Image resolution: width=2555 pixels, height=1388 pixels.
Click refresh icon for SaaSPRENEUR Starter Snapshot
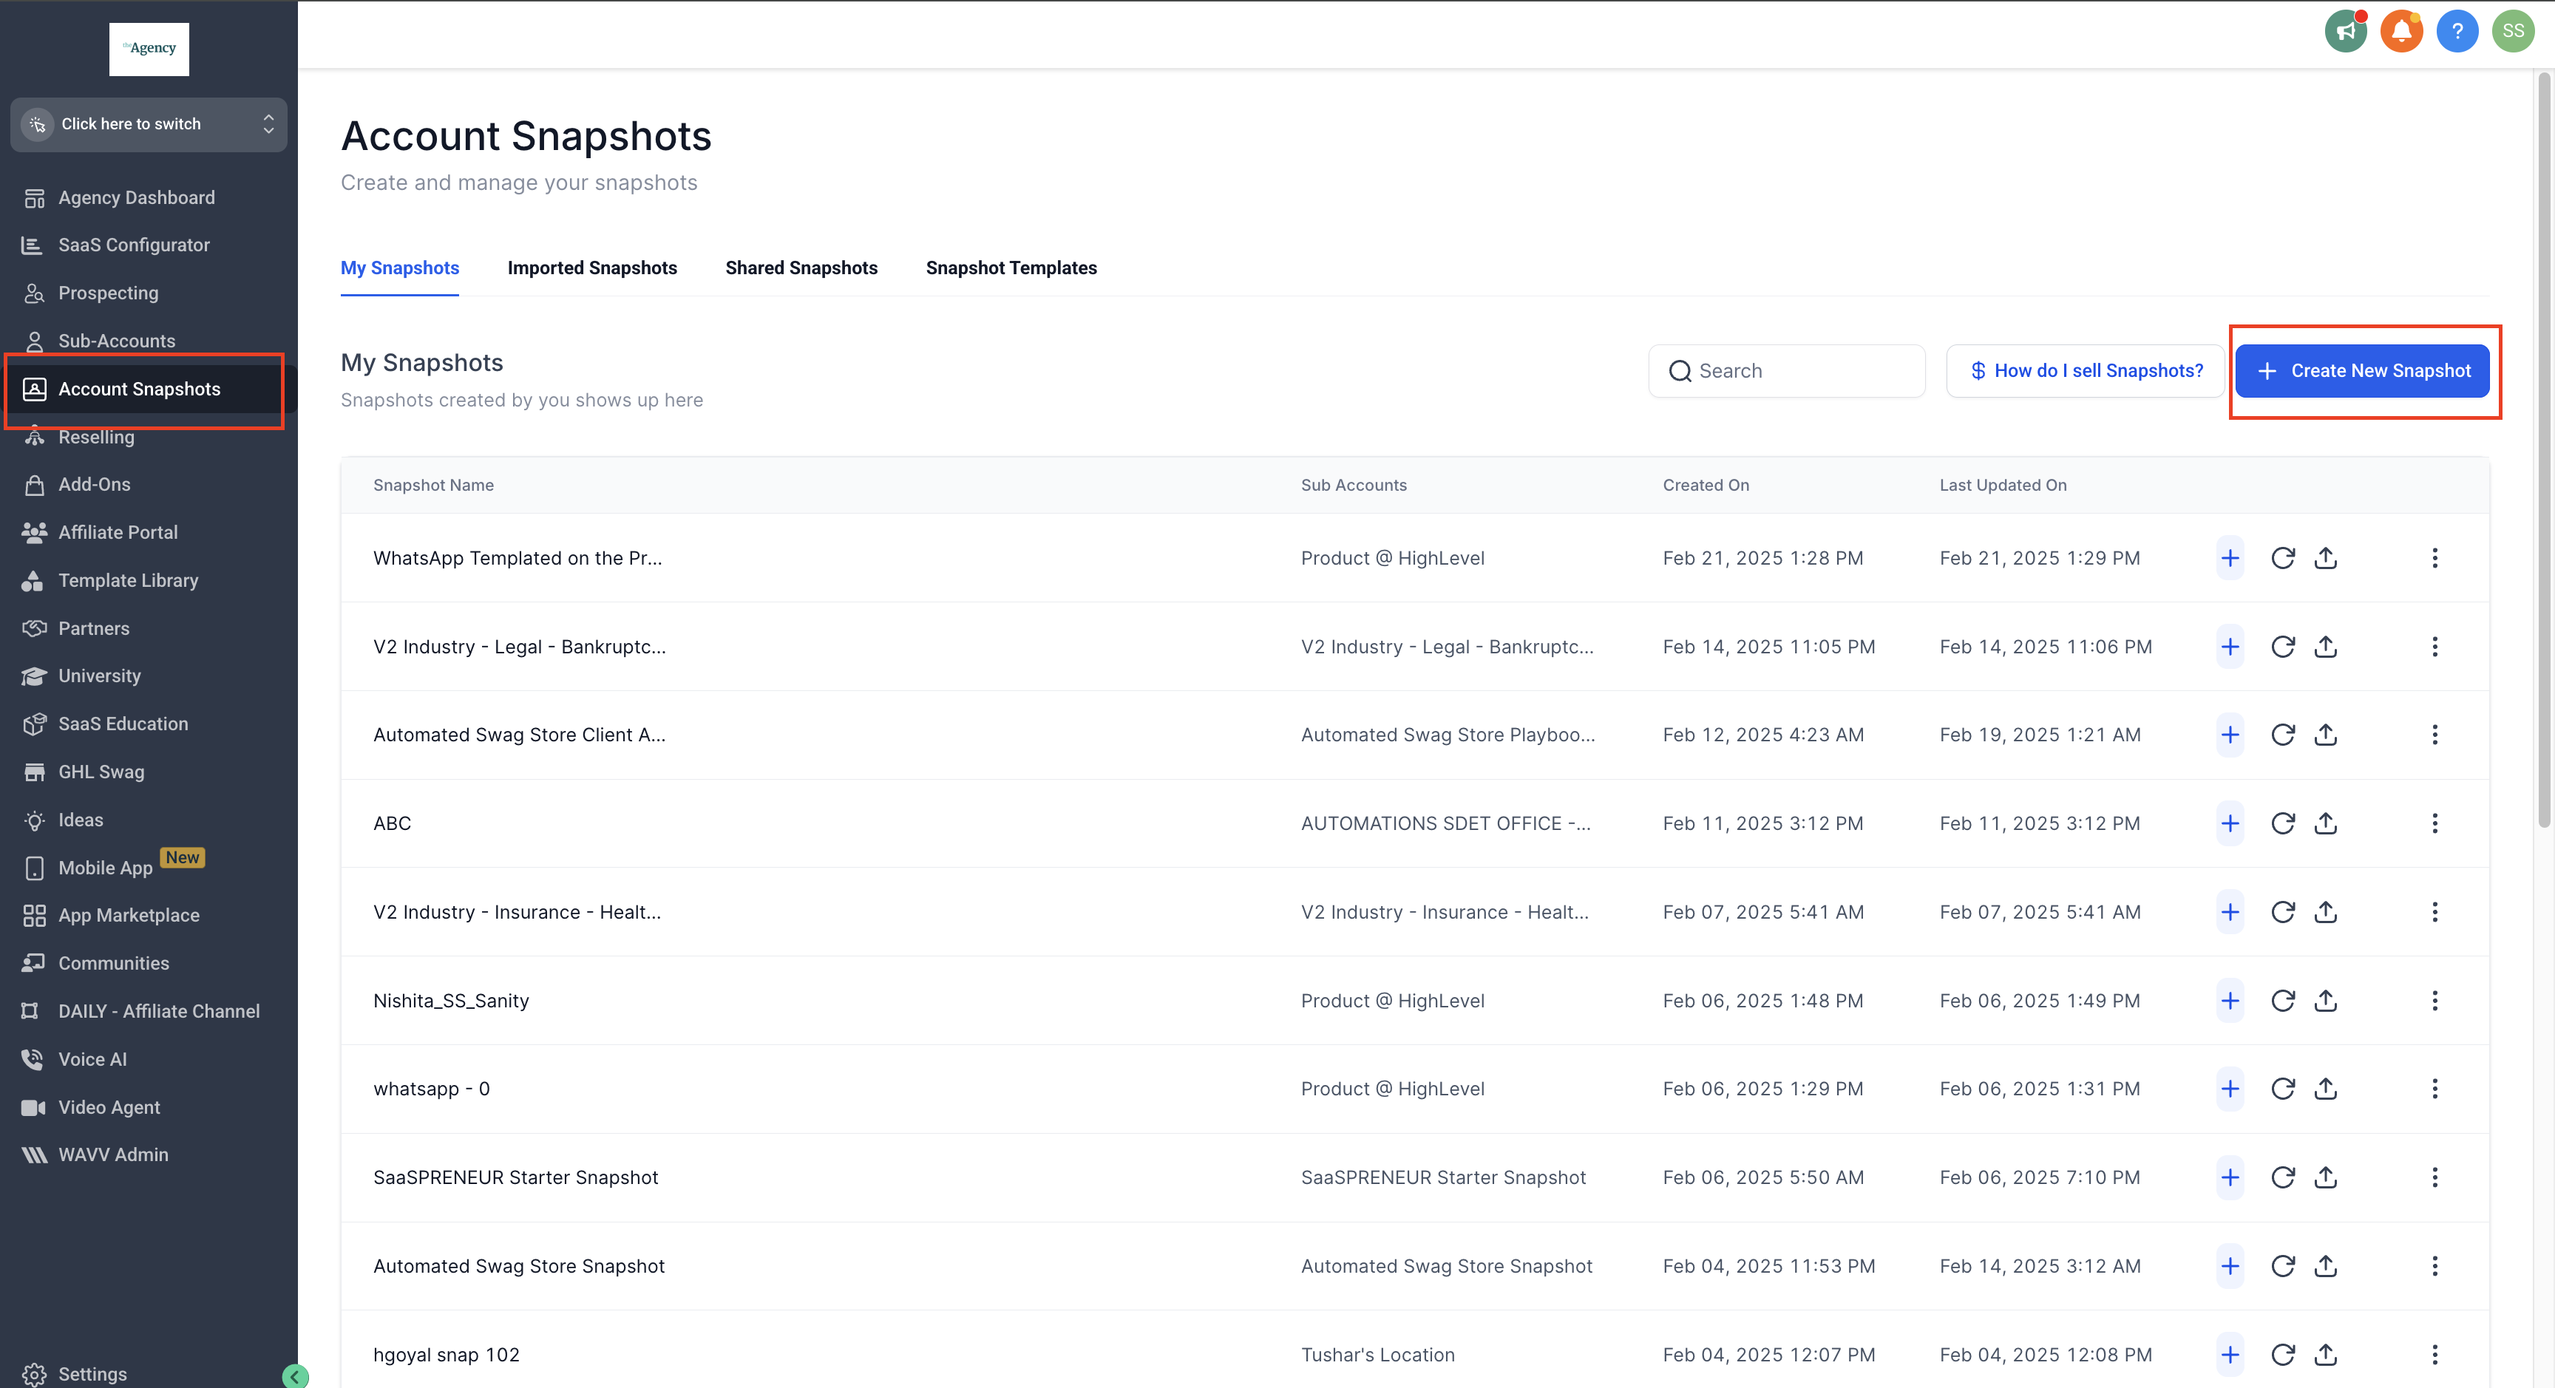click(x=2282, y=1177)
